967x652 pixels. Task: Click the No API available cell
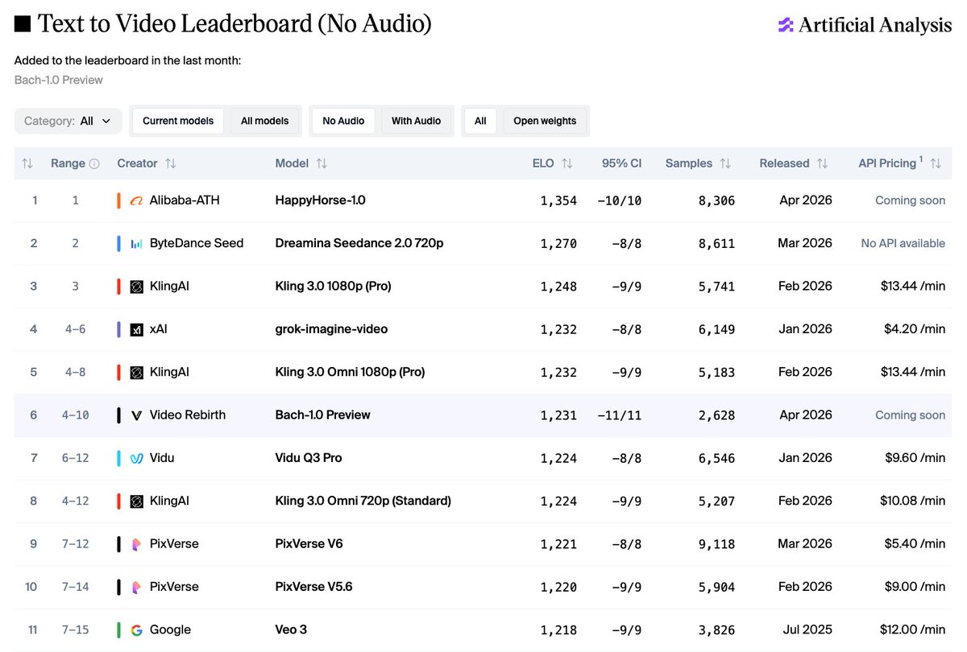[x=903, y=243]
